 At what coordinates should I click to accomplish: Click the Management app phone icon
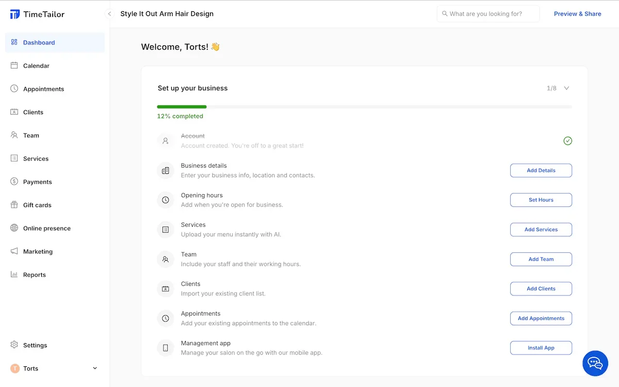(166, 348)
